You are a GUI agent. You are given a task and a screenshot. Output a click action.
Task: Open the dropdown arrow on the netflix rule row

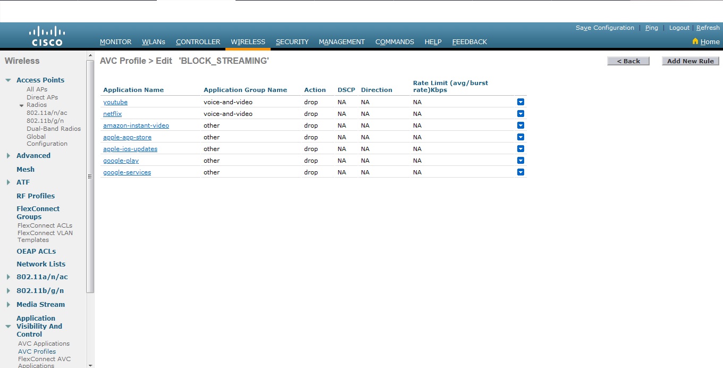[520, 113]
